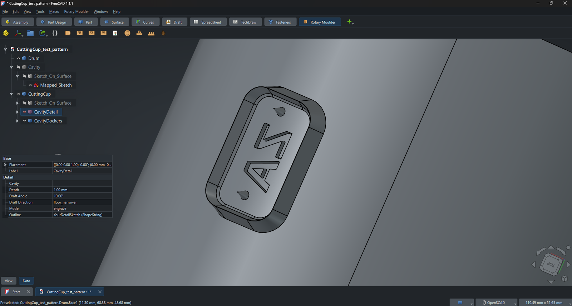Toggle visibility of CavityDockers item
The image size is (572, 306).
point(24,121)
